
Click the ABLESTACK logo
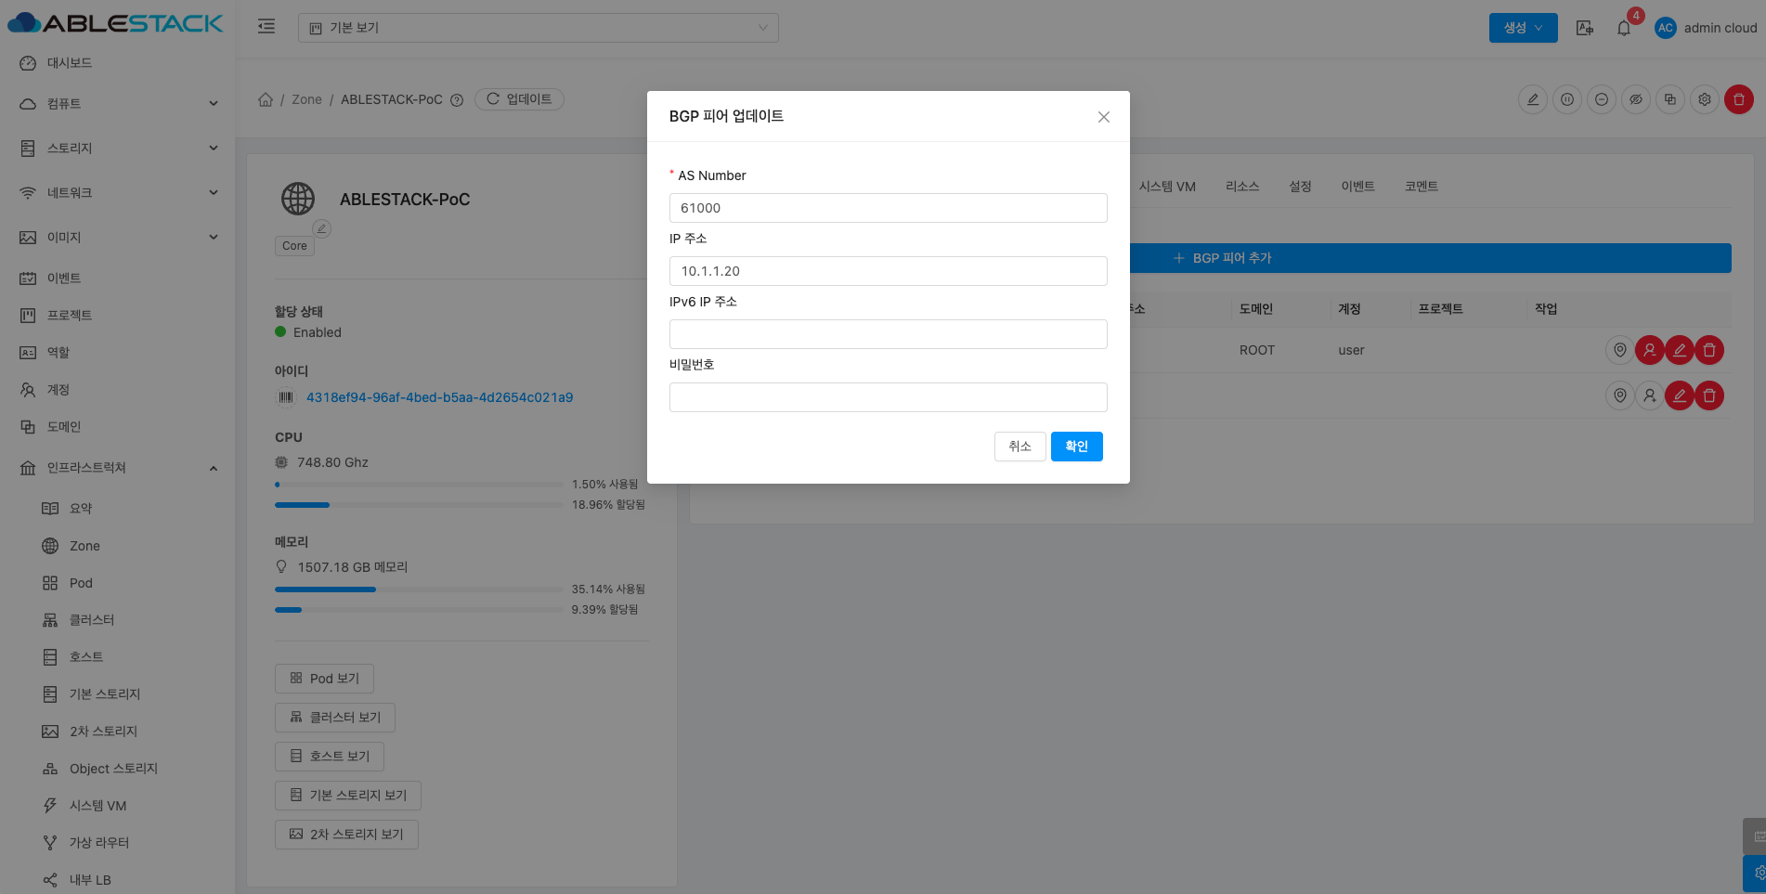tap(115, 23)
